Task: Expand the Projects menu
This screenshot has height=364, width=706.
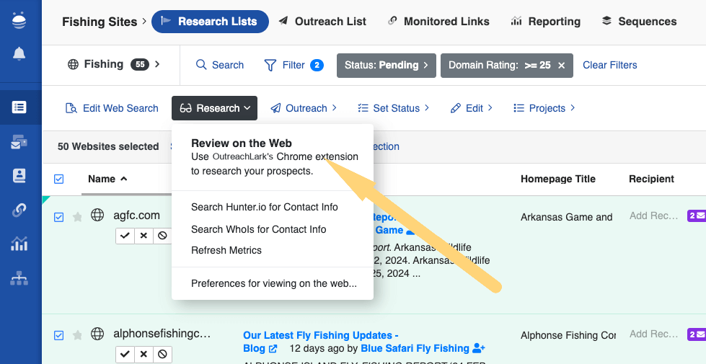Action: tap(544, 108)
